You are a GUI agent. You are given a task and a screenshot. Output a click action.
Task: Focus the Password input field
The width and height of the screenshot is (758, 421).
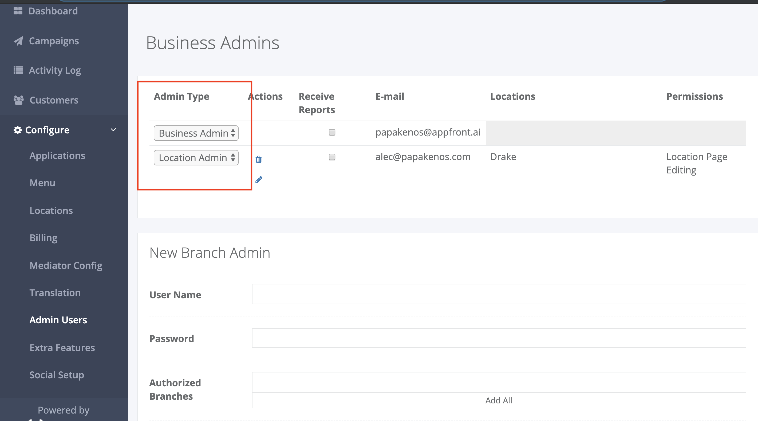pos(499,338)
